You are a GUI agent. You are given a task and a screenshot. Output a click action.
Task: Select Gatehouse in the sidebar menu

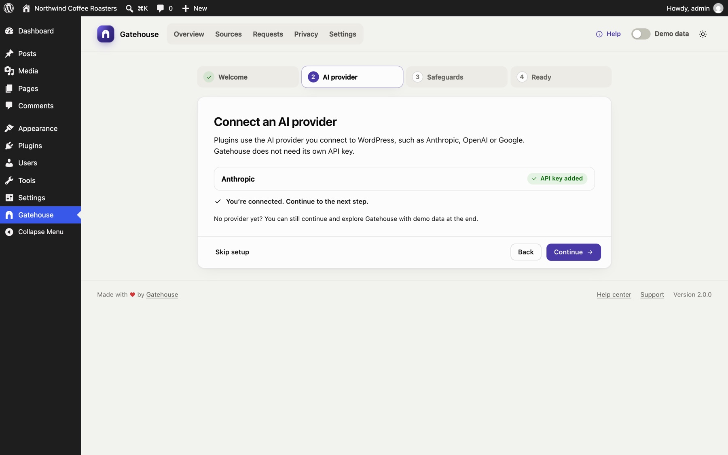pyautogui.click(x=40, y=215)
